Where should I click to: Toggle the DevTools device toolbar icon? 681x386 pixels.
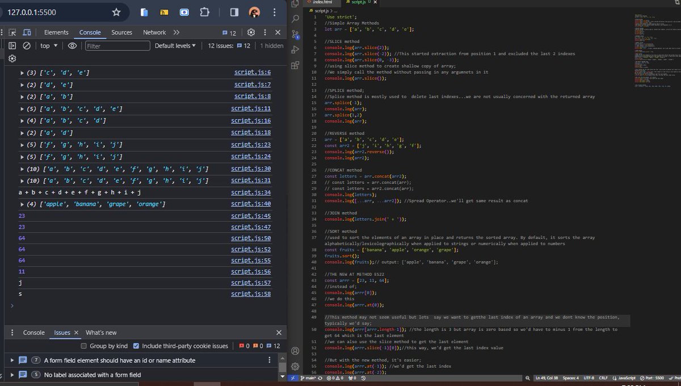tap(26, 32)
